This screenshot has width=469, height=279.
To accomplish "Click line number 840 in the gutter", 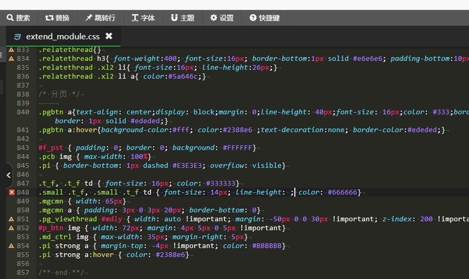I will (x=23, y=112).
